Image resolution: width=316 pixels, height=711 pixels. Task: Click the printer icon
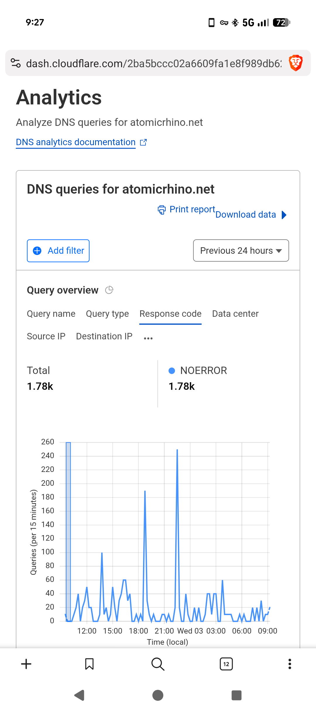click(x=162, y=210)
